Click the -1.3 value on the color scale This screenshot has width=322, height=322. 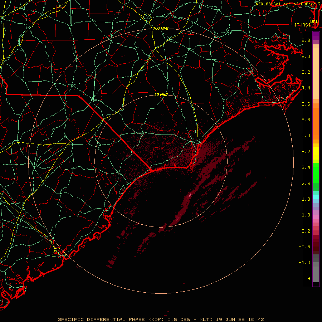pos(304,263)
